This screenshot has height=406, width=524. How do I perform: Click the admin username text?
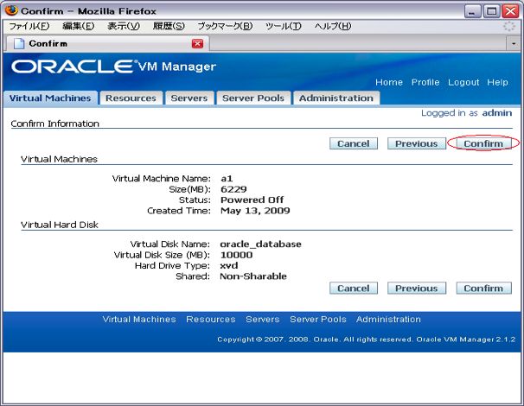[x=497, y=113]
